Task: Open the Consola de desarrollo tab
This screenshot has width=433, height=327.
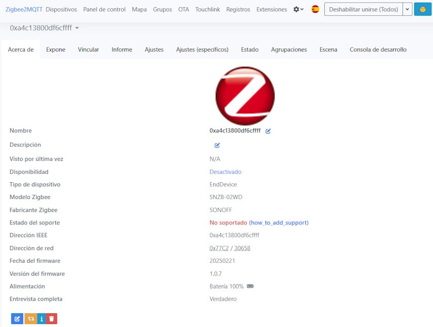Action: coord(378,50)
